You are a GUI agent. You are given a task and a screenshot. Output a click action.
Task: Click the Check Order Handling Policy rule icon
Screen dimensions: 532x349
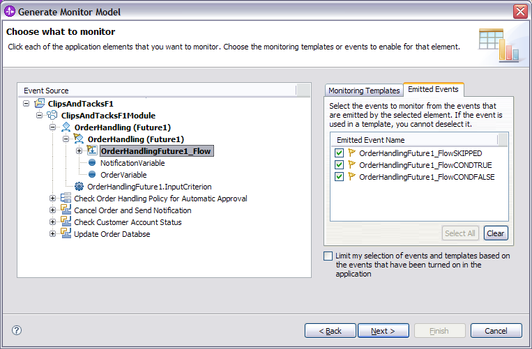(x=66, y=199)
